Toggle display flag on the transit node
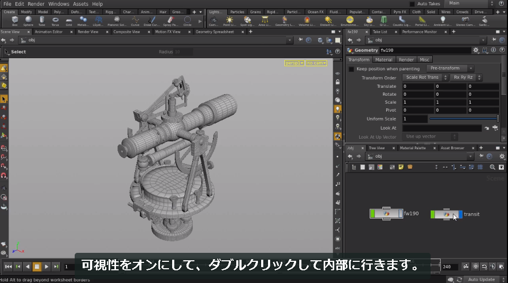Viewport: 508px width, 283px height. [460, 214]
